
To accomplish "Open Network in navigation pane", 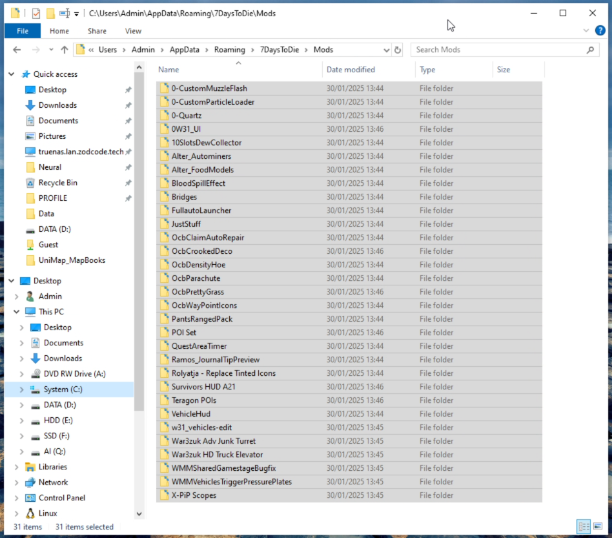I will point(53,482).
